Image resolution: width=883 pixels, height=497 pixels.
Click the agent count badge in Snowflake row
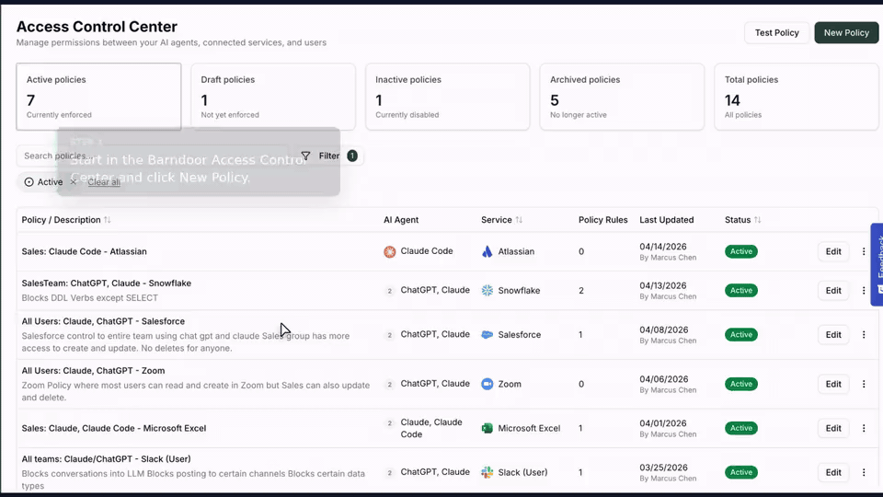(389, 291)
